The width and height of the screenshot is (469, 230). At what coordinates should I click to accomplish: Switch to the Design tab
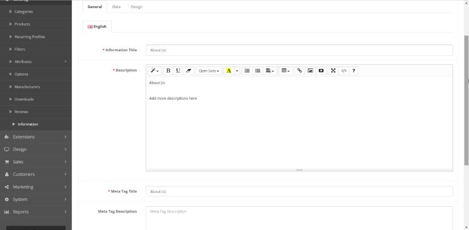[x=136, y=7]
